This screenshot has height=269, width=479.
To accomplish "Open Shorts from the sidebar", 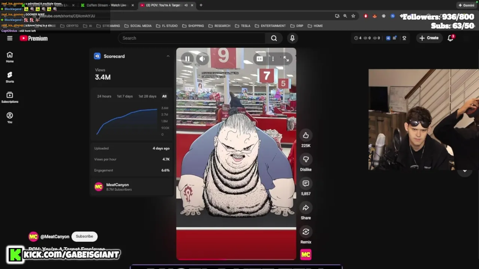I will (x=10, y=77).
